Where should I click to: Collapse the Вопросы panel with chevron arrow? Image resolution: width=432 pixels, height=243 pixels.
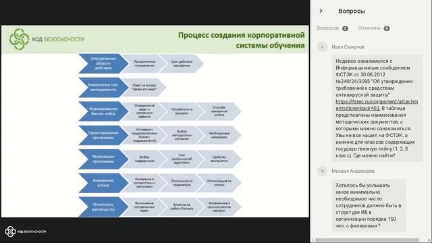pos(321,11)
